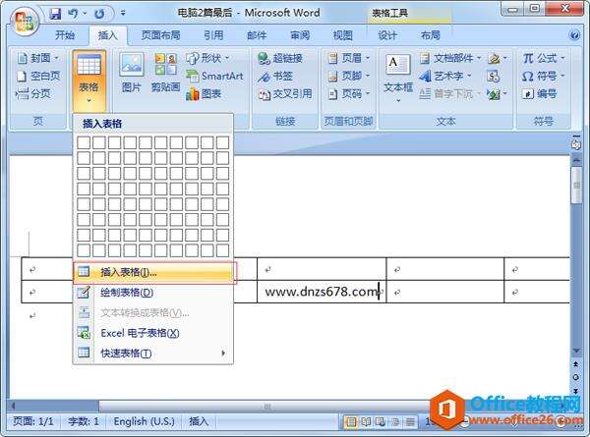Insert 剪贴画 clip art
590x437 pixels.
click(x=165, y=73)
